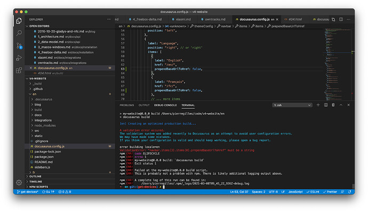Click navbar in the breadcrumb
Screen dimensions: 368x212
(x=226, y=26)
